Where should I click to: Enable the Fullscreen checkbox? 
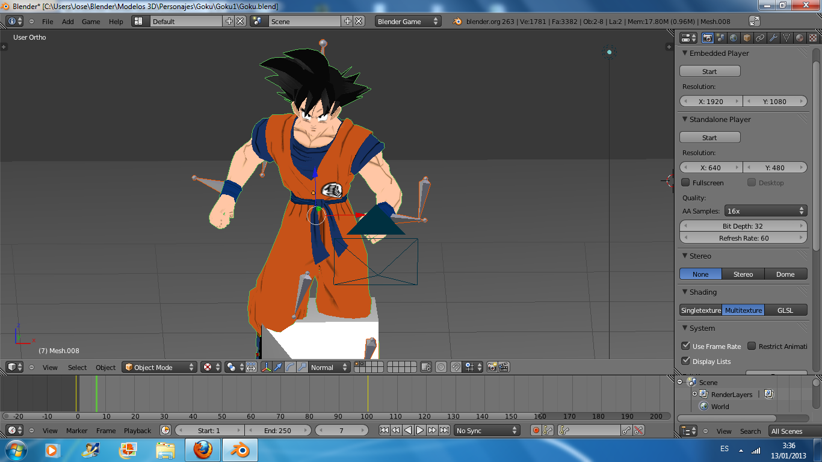pos(685,182)
